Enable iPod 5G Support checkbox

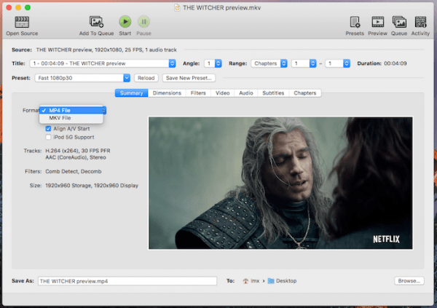coord(49,136)
